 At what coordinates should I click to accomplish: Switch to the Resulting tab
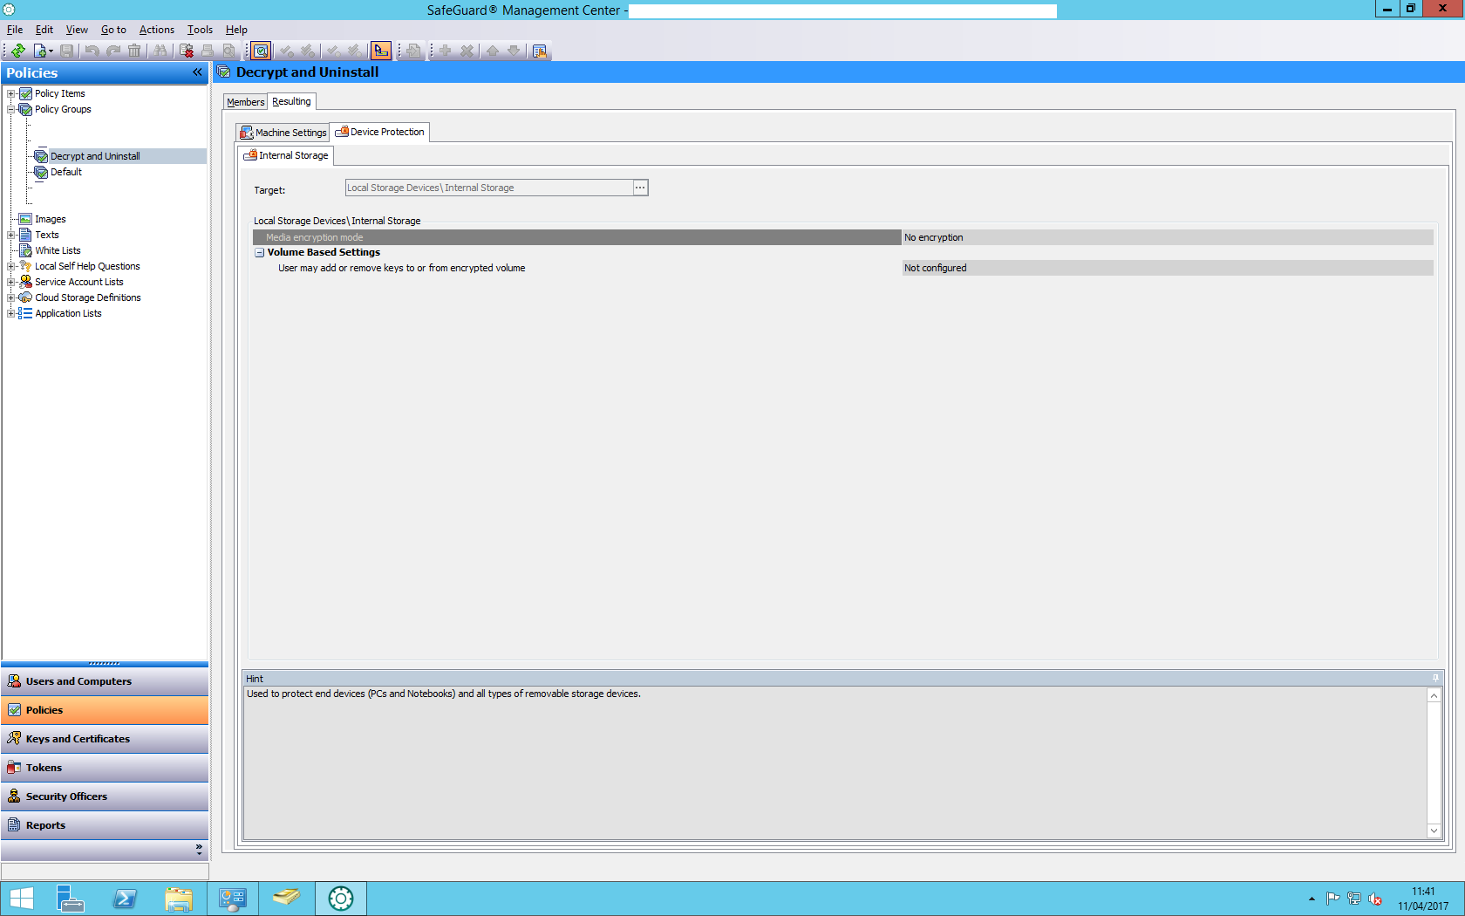[x=291, y=101]
